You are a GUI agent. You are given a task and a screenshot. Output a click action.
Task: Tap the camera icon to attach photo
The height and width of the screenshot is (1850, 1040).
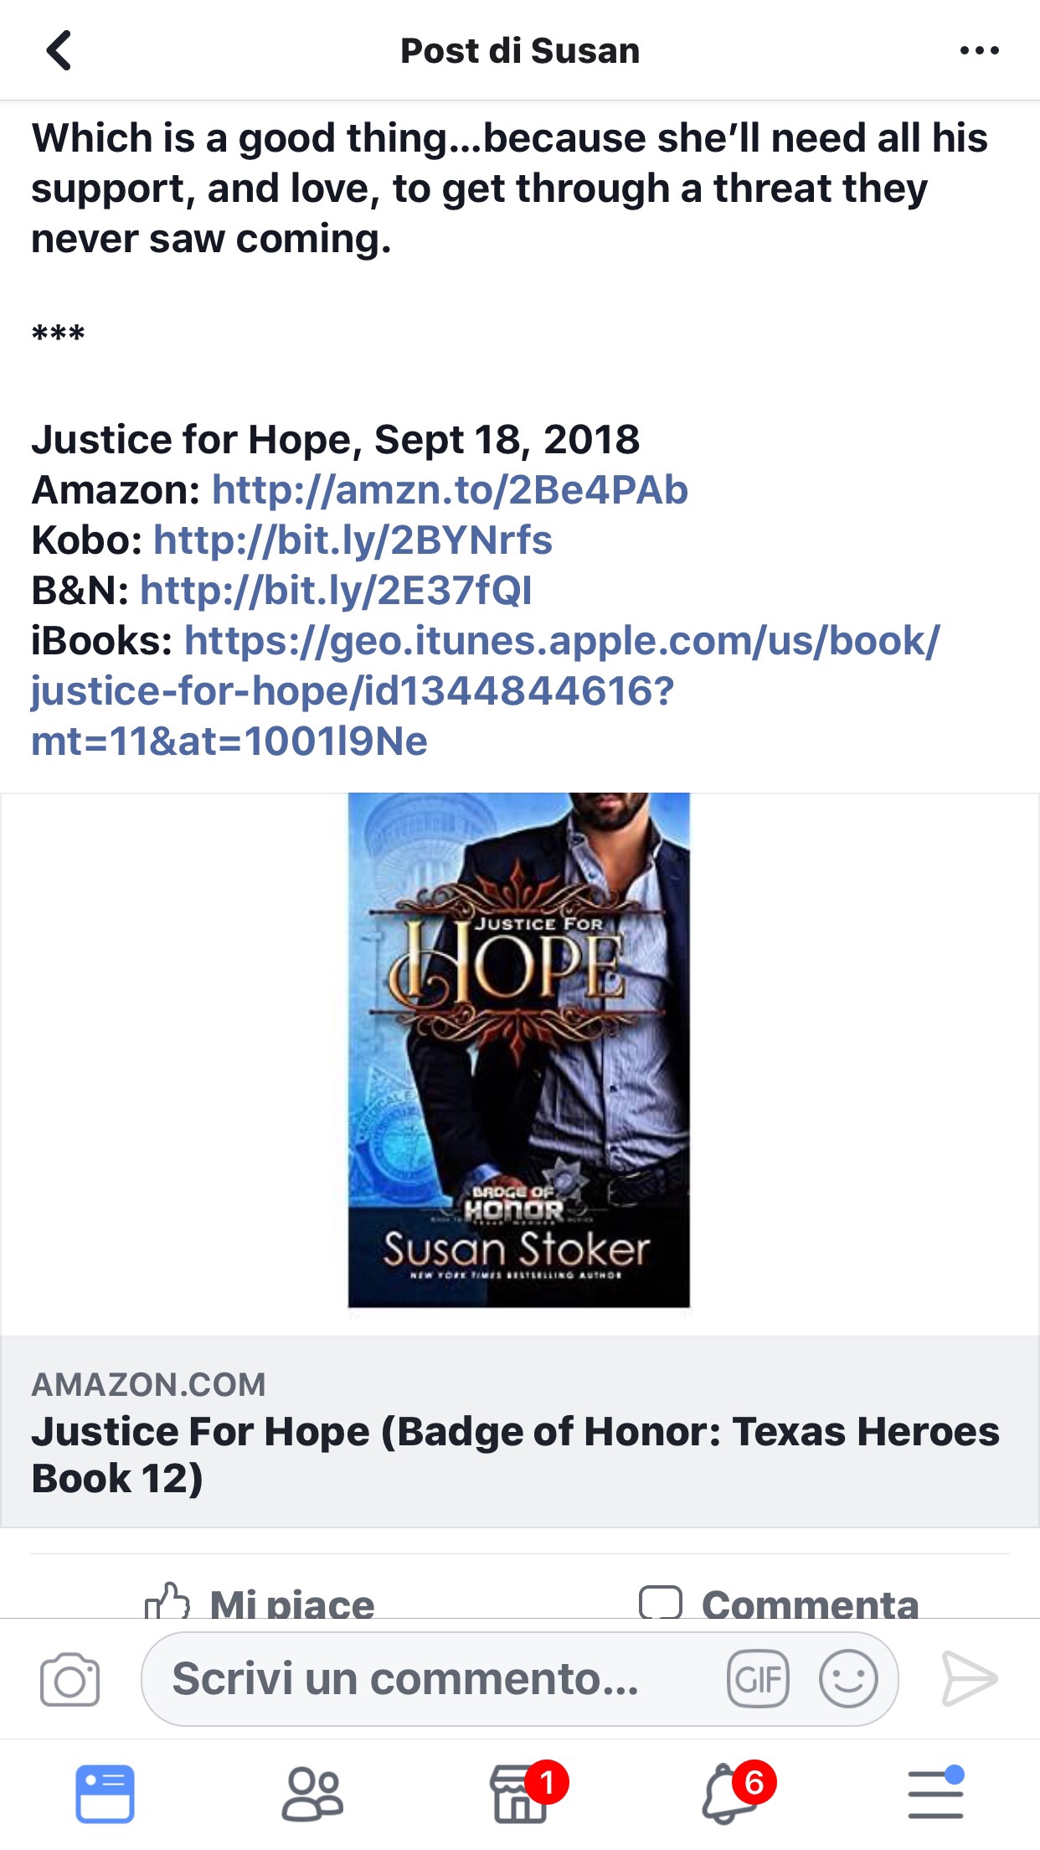point(70,1679)
